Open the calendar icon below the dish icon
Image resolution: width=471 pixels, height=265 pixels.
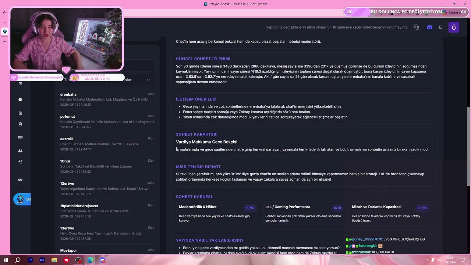20,113
